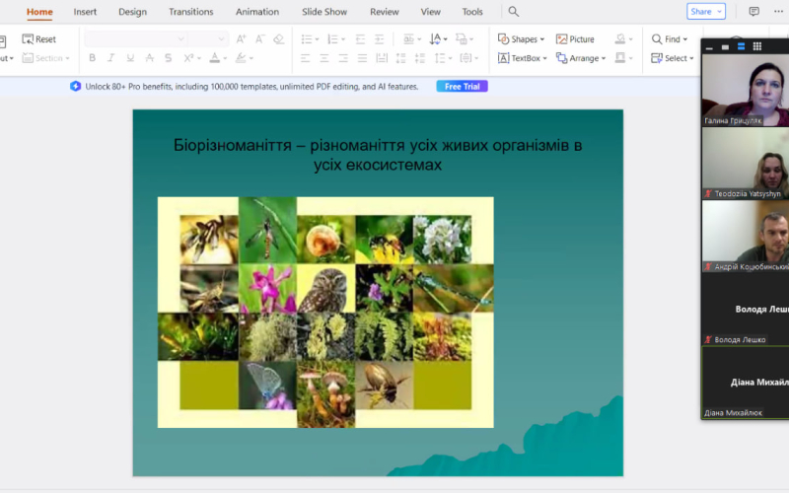Image resolution: width=789 pixels, height=493 pixels.
Task: Click the shape outline icon
Action: tap(620, 58)
